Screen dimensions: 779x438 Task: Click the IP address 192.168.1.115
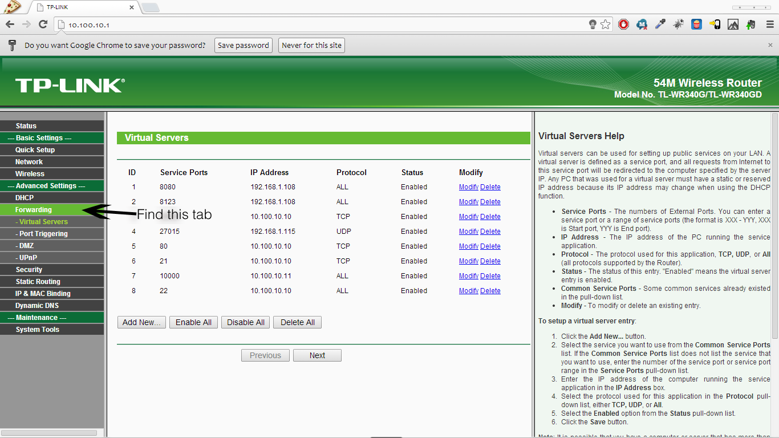(273, 232)
